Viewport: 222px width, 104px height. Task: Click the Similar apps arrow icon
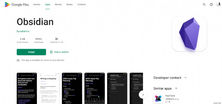coord(176,88)
